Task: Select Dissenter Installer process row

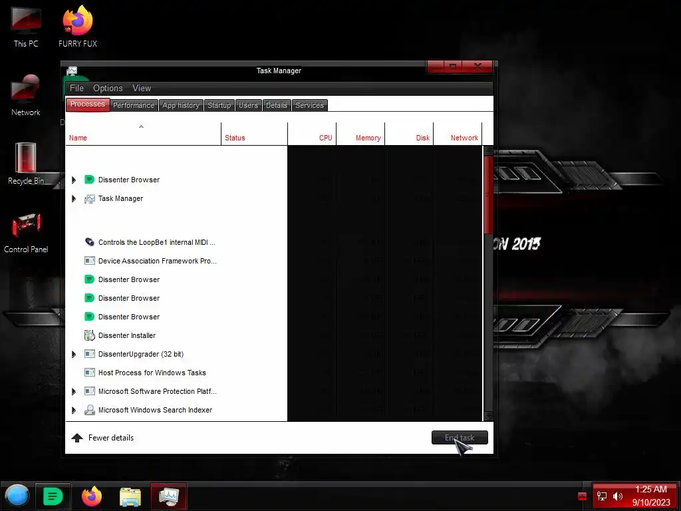Action: point(274,335)
